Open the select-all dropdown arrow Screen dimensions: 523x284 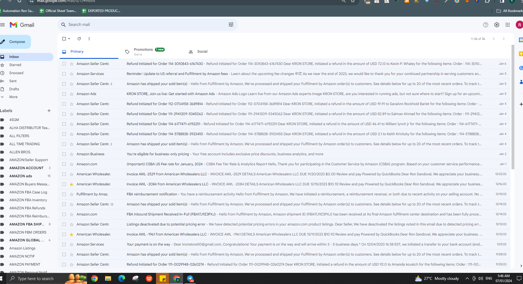tap(69, 39)
